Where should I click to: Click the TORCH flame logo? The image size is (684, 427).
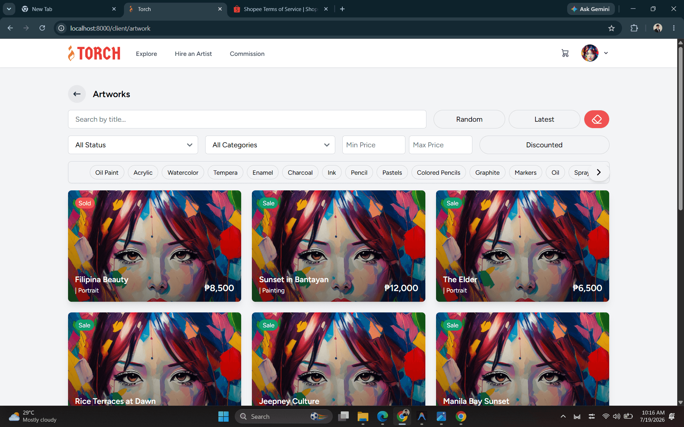click(94, 53)
